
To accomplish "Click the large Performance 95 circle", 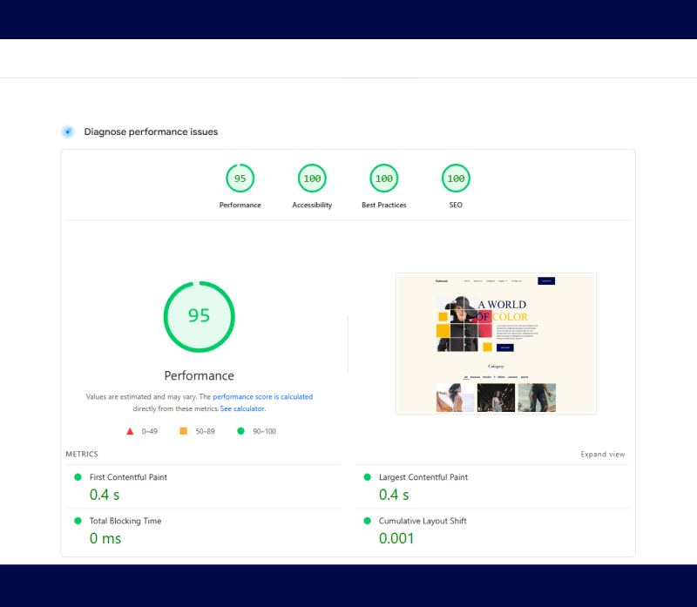I will [199, 315].
